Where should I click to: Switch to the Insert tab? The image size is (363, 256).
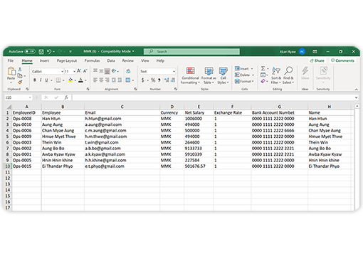(44, 60)
